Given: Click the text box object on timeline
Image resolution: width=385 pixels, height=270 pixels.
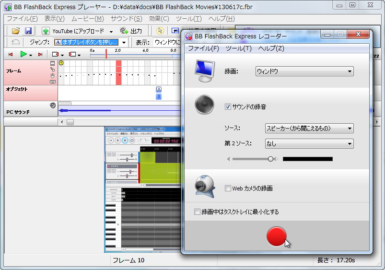Looking at the screenshot, I should pos(159,89).
